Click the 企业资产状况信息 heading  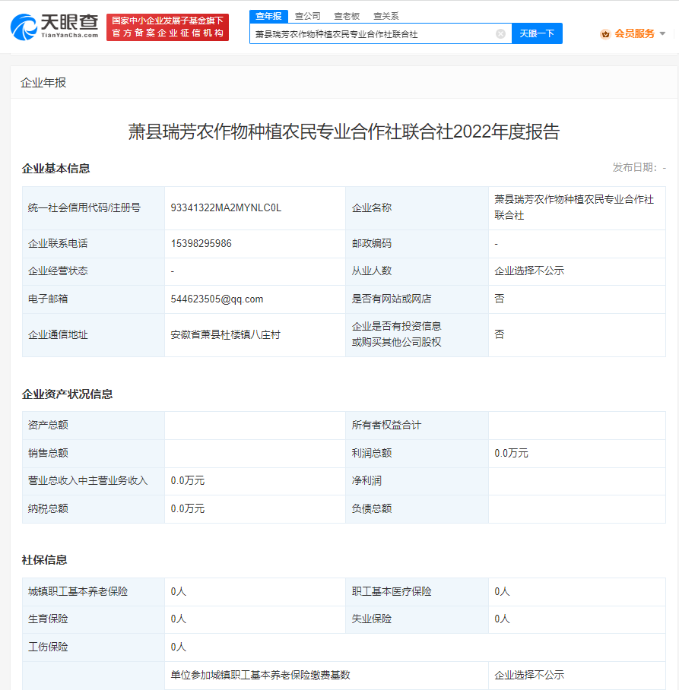[x=68, y=394]
